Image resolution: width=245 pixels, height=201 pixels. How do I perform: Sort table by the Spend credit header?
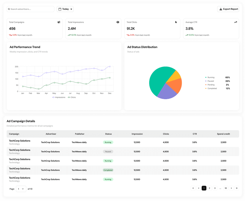click(223, 134)
